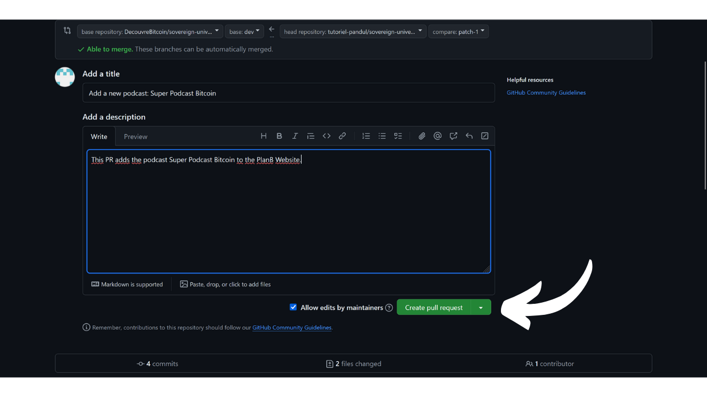Apply bold formatting in the description toolbar

(279, 136)
